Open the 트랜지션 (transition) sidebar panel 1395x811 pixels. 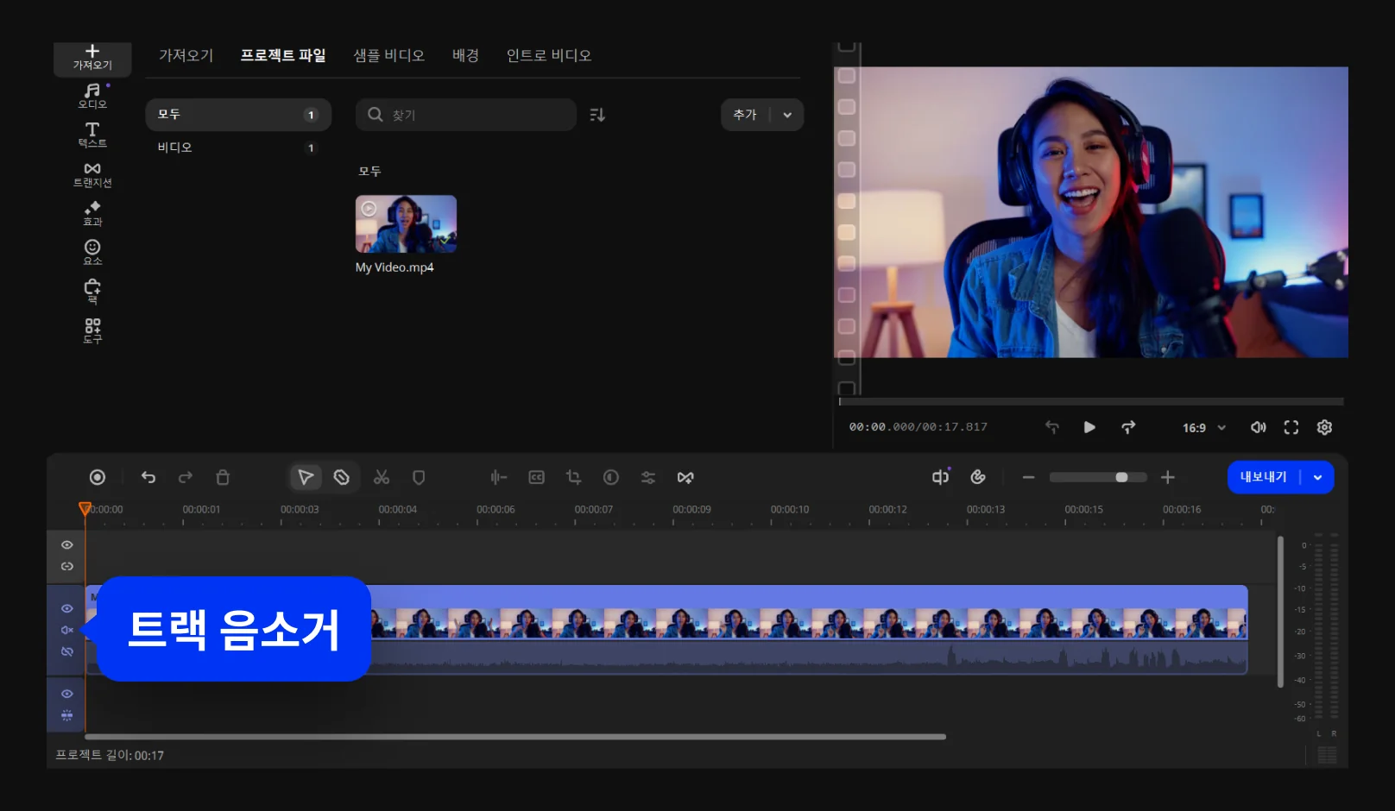[x=92, y=173]
